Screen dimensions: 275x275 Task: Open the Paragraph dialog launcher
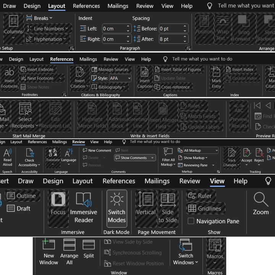188,48
